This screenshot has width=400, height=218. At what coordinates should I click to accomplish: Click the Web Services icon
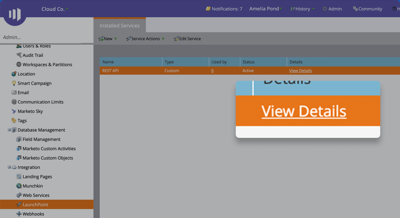19,195
